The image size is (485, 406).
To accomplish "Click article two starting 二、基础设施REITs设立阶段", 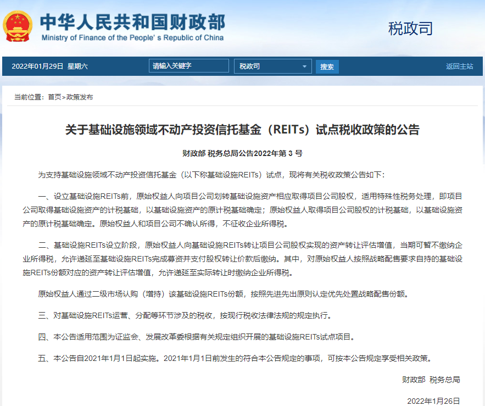I will pos(242,259).
